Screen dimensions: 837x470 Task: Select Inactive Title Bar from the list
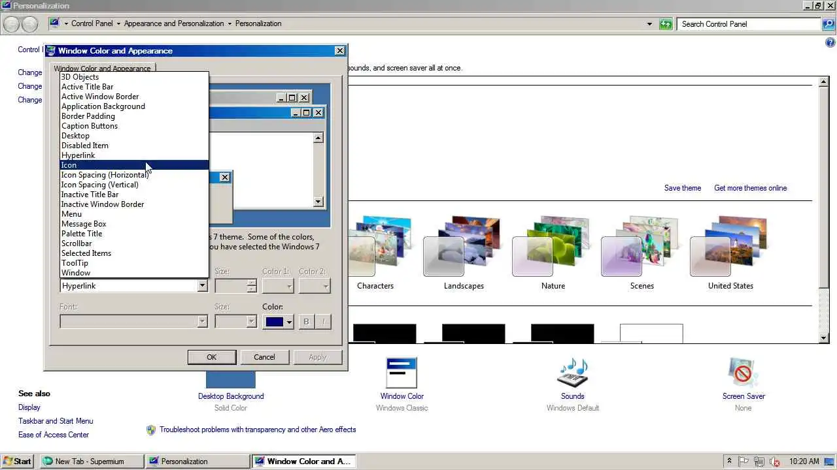(x=134, y=195)
